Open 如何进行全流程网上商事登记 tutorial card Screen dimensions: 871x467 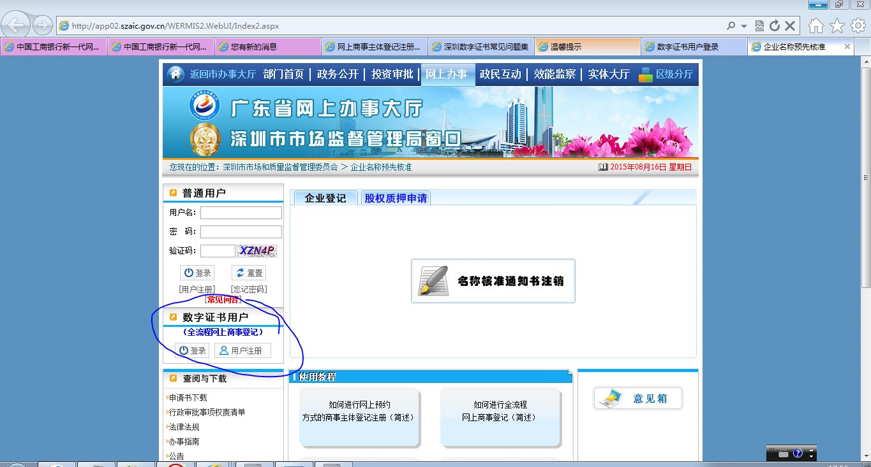tap(500, 417)
